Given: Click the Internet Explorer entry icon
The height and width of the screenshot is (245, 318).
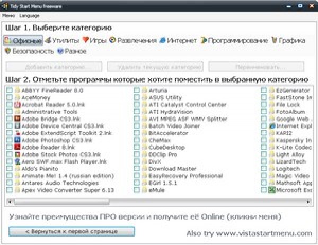Looking at the screenshot, I should point(272,126).
